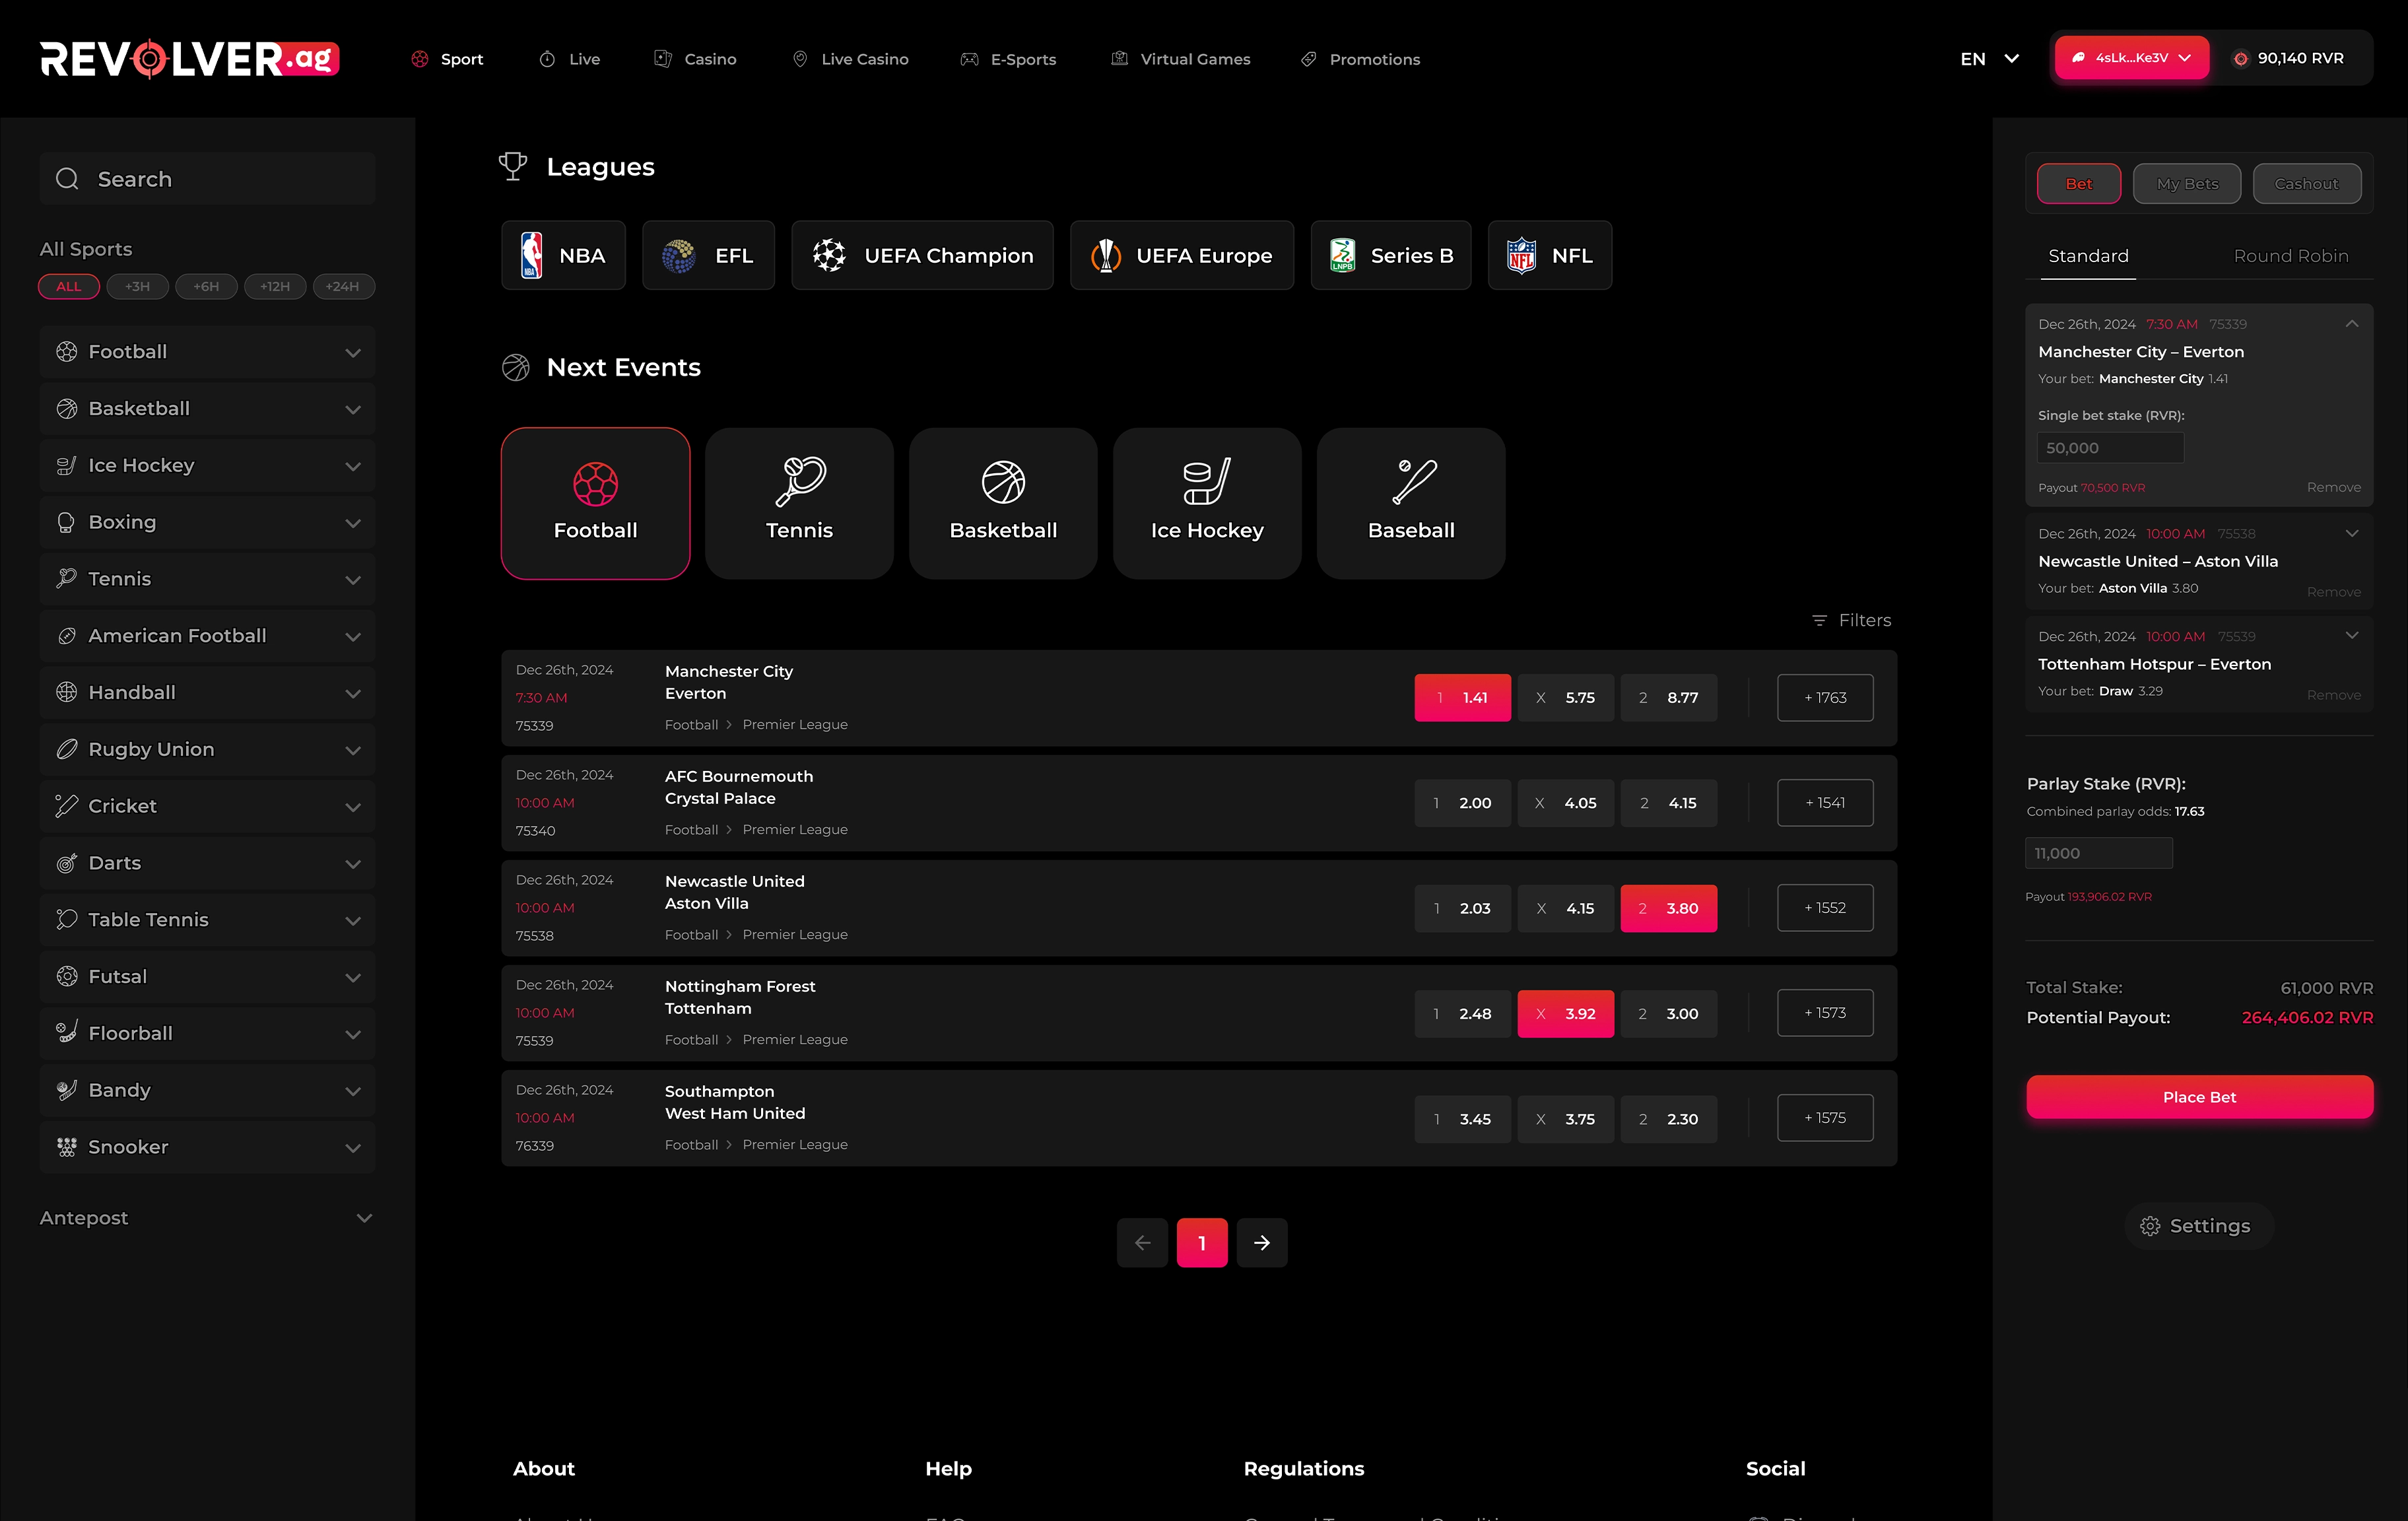The height and width of the screenshot is (1521, 2408).
Task: Collapse the Manchester City – Everton bet slip
Action: [x=2352, y=324]
